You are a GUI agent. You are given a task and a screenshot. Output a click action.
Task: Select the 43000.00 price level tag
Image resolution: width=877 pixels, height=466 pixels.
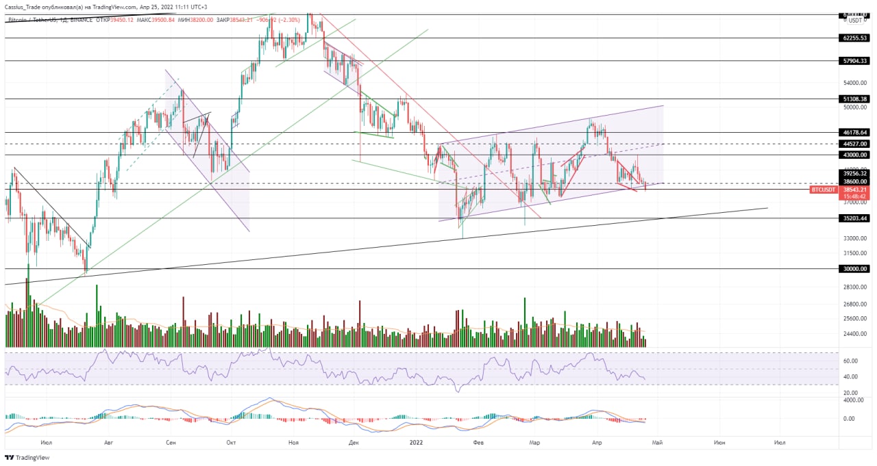point(855,155)
